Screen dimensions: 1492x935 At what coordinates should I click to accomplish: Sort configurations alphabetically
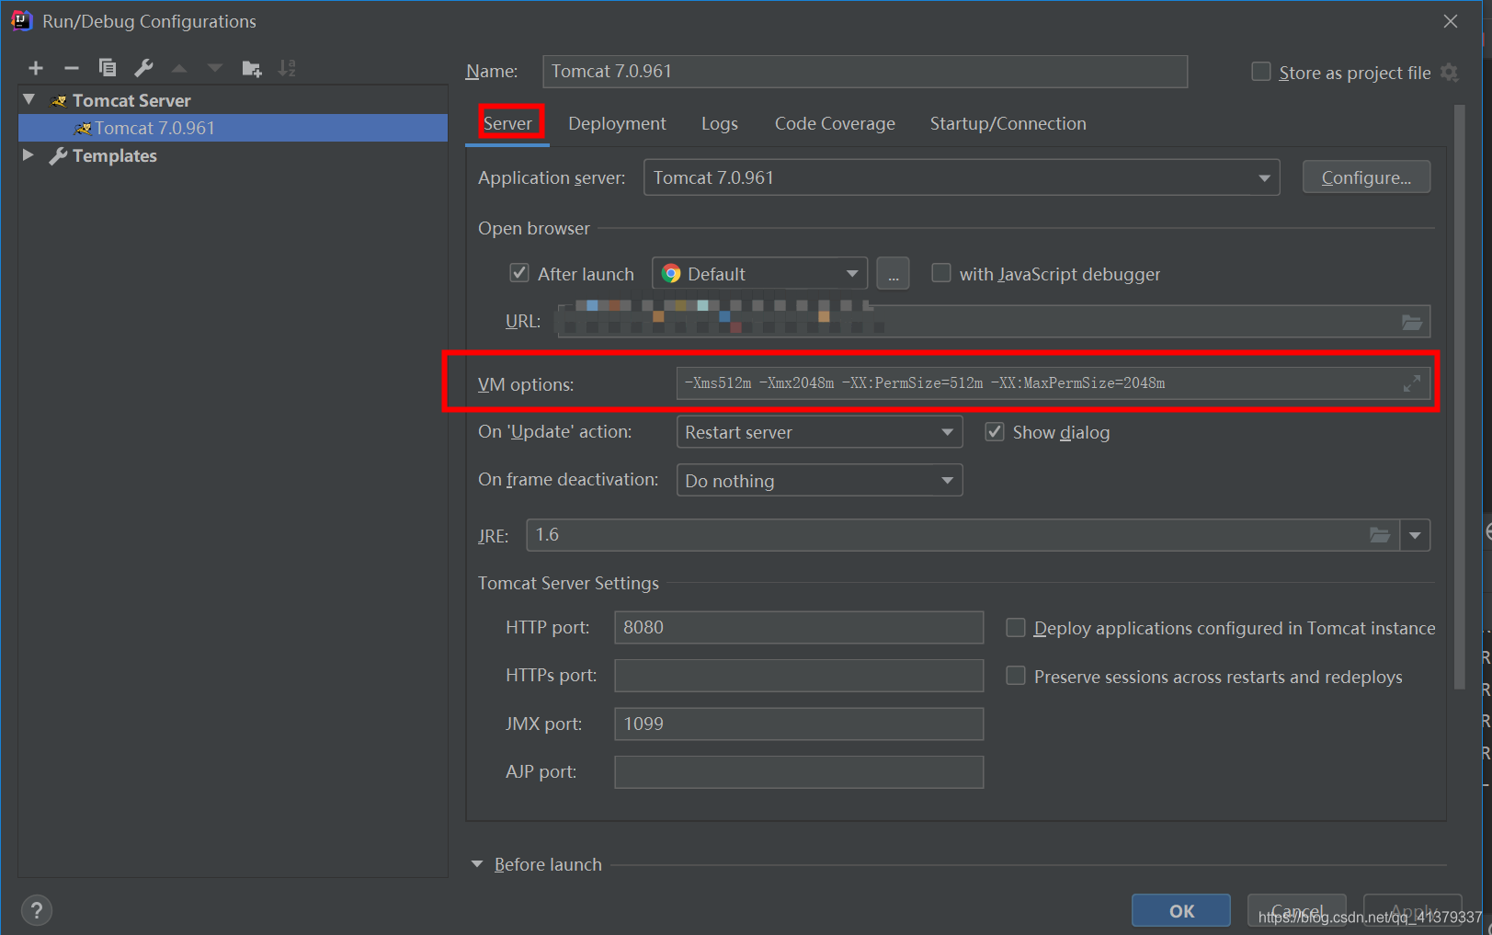coord(286,67)
